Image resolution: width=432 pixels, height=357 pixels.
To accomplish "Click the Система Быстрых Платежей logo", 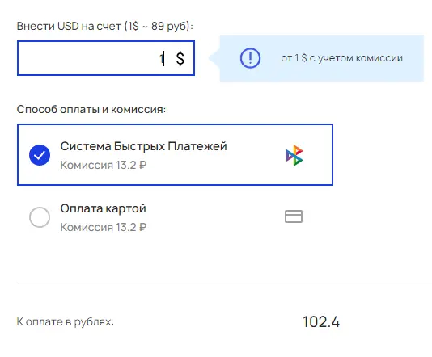I will (294, 155).
